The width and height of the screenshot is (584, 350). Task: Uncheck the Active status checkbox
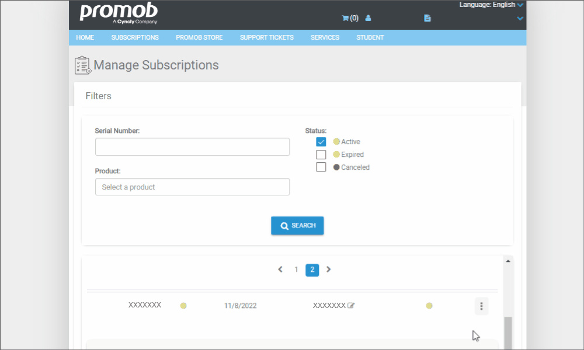321,142
